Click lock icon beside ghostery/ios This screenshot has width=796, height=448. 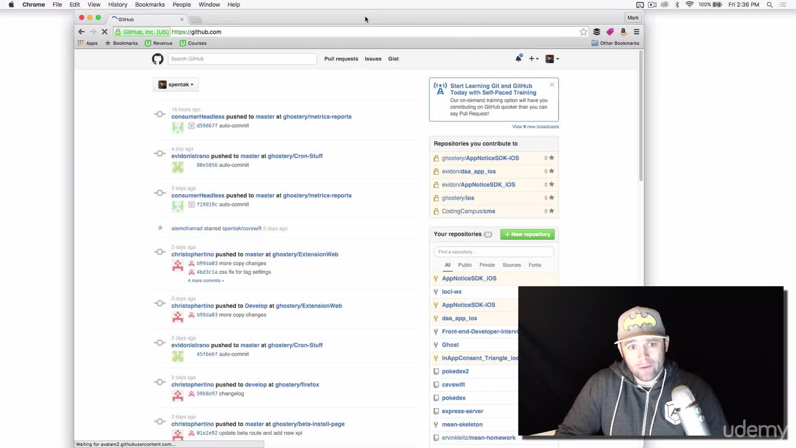(x=436, y=198)
